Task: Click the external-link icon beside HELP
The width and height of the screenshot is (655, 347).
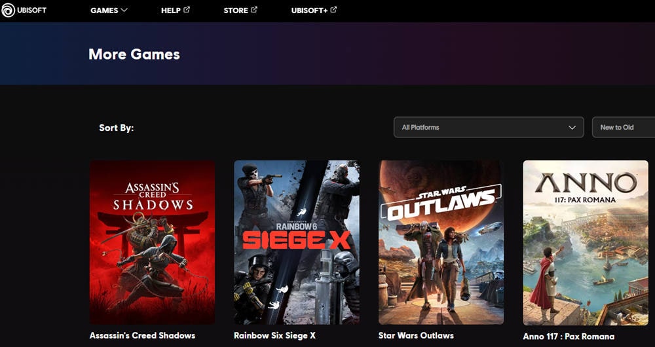Action: tap(186, 10)
